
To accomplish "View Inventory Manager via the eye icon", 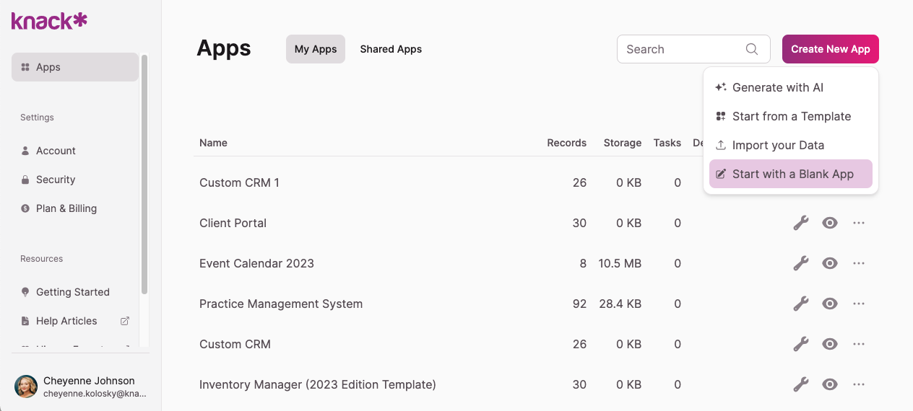I will 830,384.
